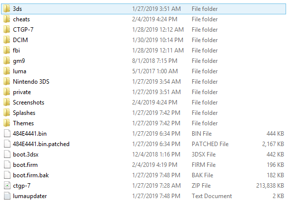Select the boot.firm.bak file name

[x=31, y=175]
